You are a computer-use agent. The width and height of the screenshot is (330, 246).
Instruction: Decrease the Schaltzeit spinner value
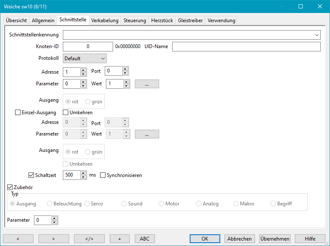coord(83,177)
